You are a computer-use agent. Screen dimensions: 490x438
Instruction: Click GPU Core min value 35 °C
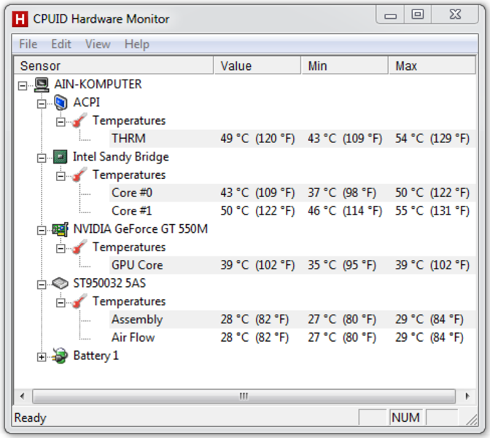pos(342,265)
